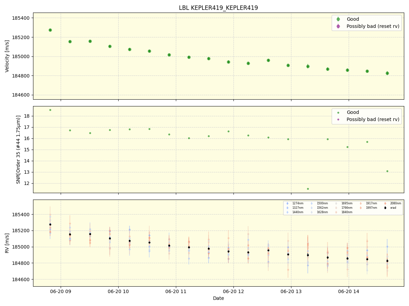Click the SNR axis tick labeled 15

pyautogui.click(x=27, y=150)
